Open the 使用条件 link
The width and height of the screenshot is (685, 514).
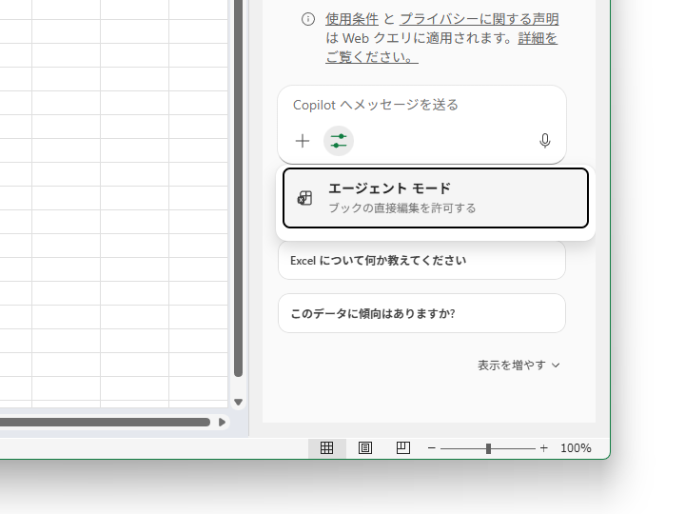[x=352, y=19]
